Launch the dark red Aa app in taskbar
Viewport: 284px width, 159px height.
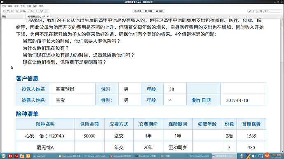pos(16,156)
